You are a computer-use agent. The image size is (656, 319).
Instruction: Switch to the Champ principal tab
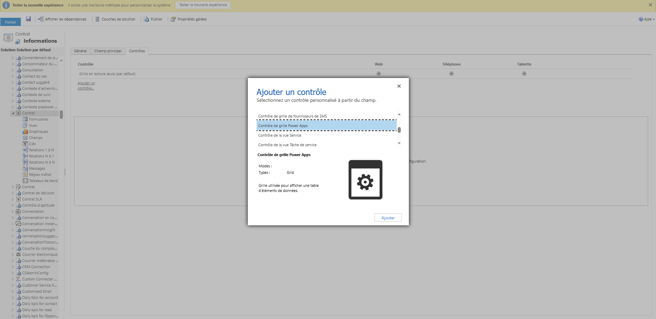coord(108,51)
